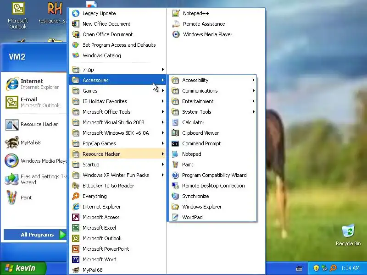Click the security shield tray icon
The image size is (367, 275).
point(316,268)
